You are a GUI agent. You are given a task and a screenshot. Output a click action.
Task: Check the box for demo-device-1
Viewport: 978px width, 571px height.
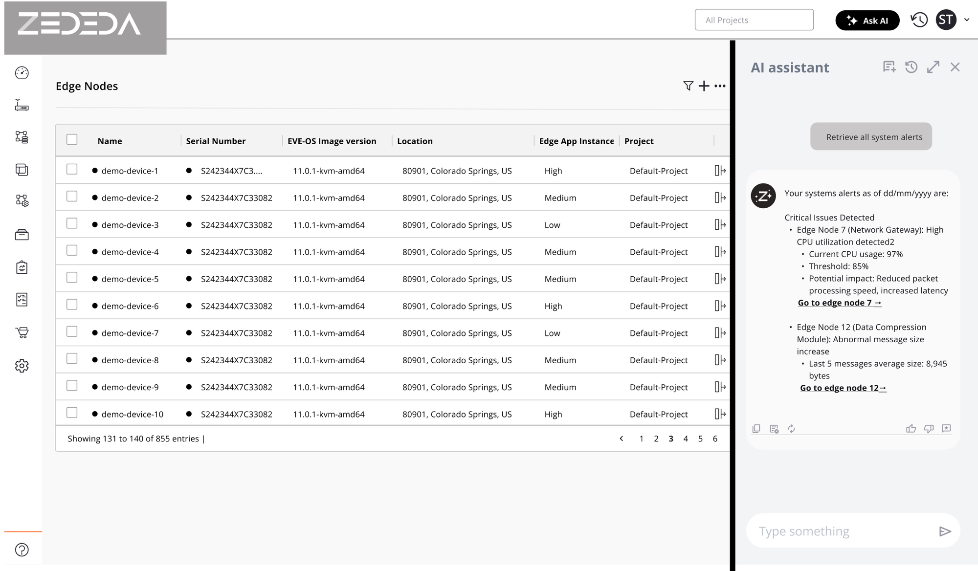point(72,169)
